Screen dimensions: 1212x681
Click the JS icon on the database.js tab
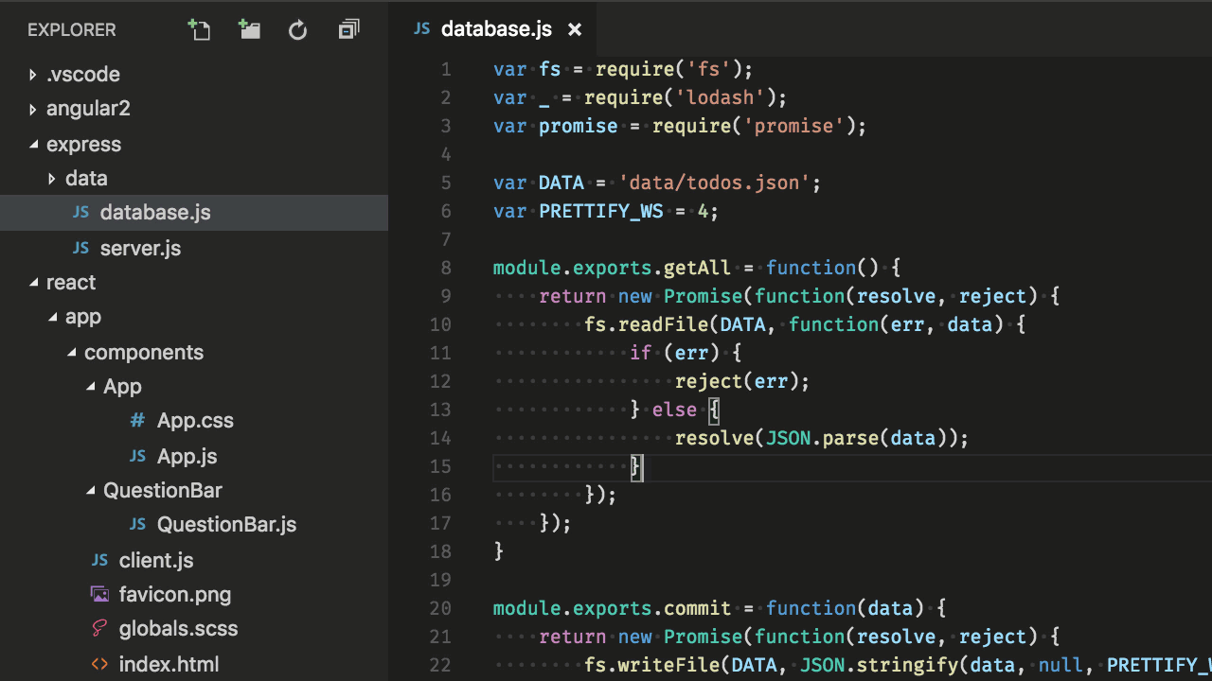pyautogui.click(x=421, y=29)
